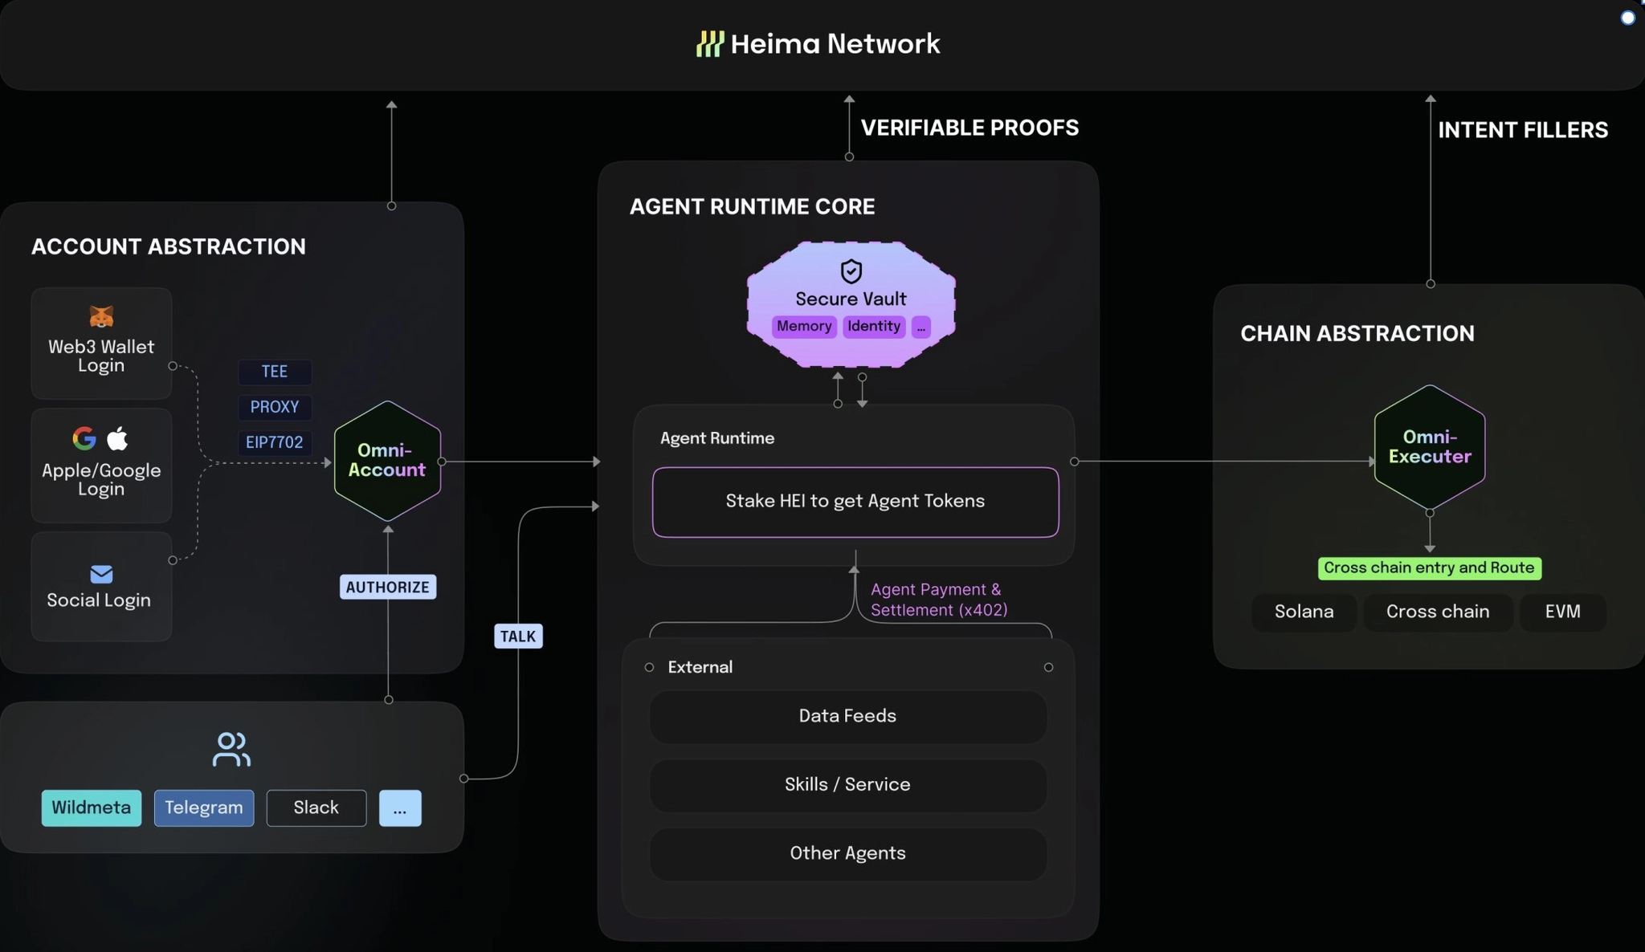
Task: Click the Omni-Account hexagon
Action: point(387,461)
